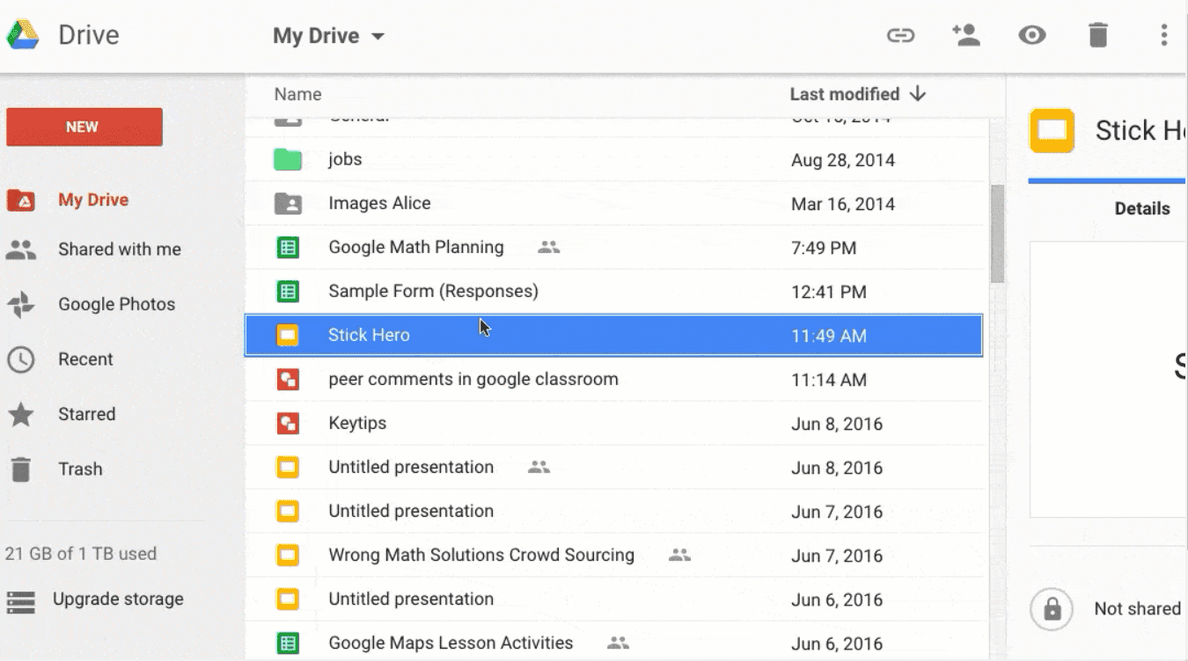Click shared icon beside Google Math Planning
1188x661 pixels.
549,248
